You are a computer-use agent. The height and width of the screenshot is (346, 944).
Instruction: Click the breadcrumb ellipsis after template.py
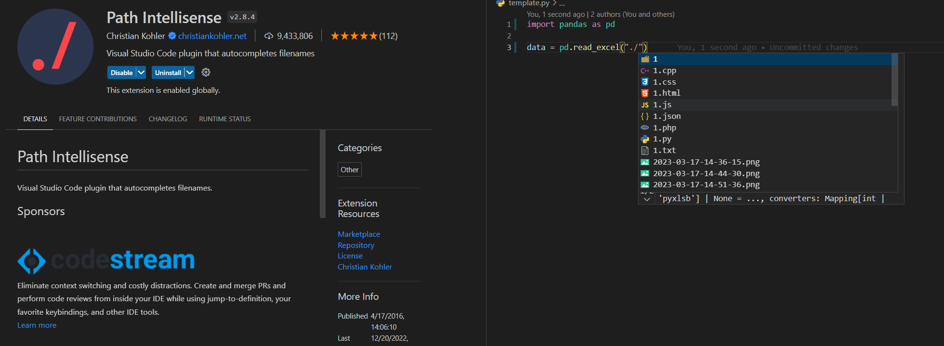pos(562,3)
